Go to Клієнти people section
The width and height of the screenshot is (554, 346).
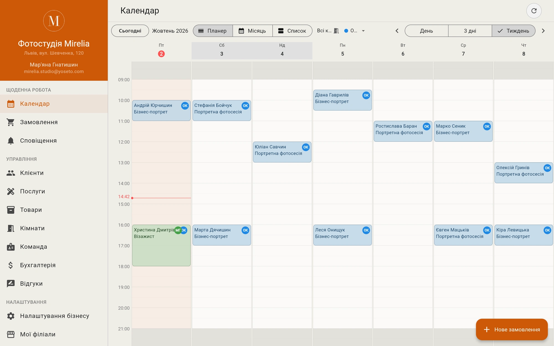pos(54,173)
